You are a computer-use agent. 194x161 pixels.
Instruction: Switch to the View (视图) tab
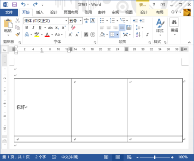(129, 13)
